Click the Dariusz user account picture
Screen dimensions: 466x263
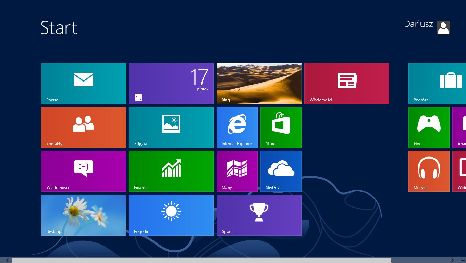click(x=443, y=27)
